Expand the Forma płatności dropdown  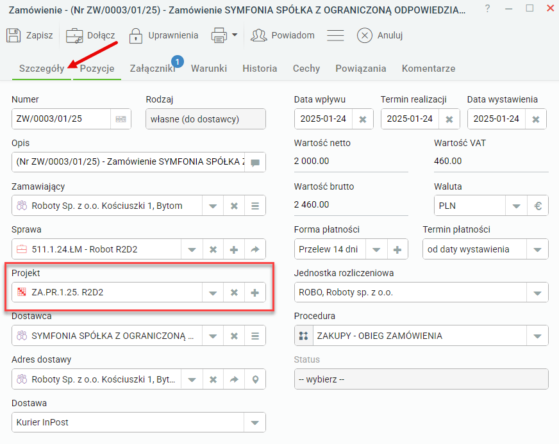click(376, 249)
